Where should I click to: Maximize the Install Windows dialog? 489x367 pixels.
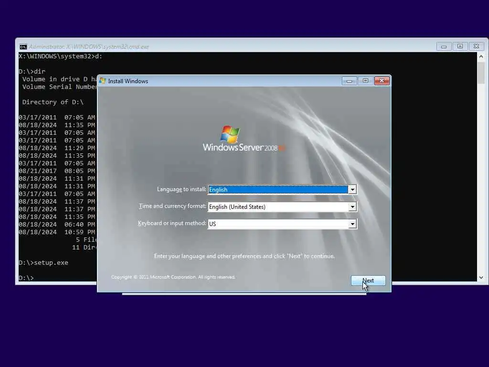[365, 81]
